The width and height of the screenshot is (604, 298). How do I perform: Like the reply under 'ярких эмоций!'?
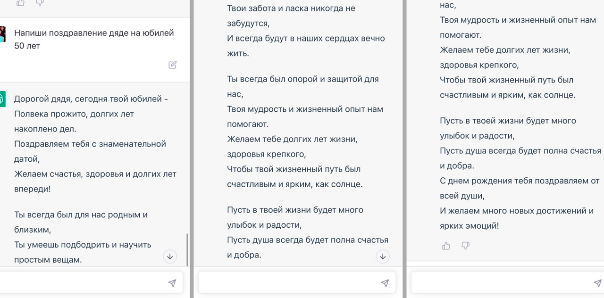click(x=446, y=246)
